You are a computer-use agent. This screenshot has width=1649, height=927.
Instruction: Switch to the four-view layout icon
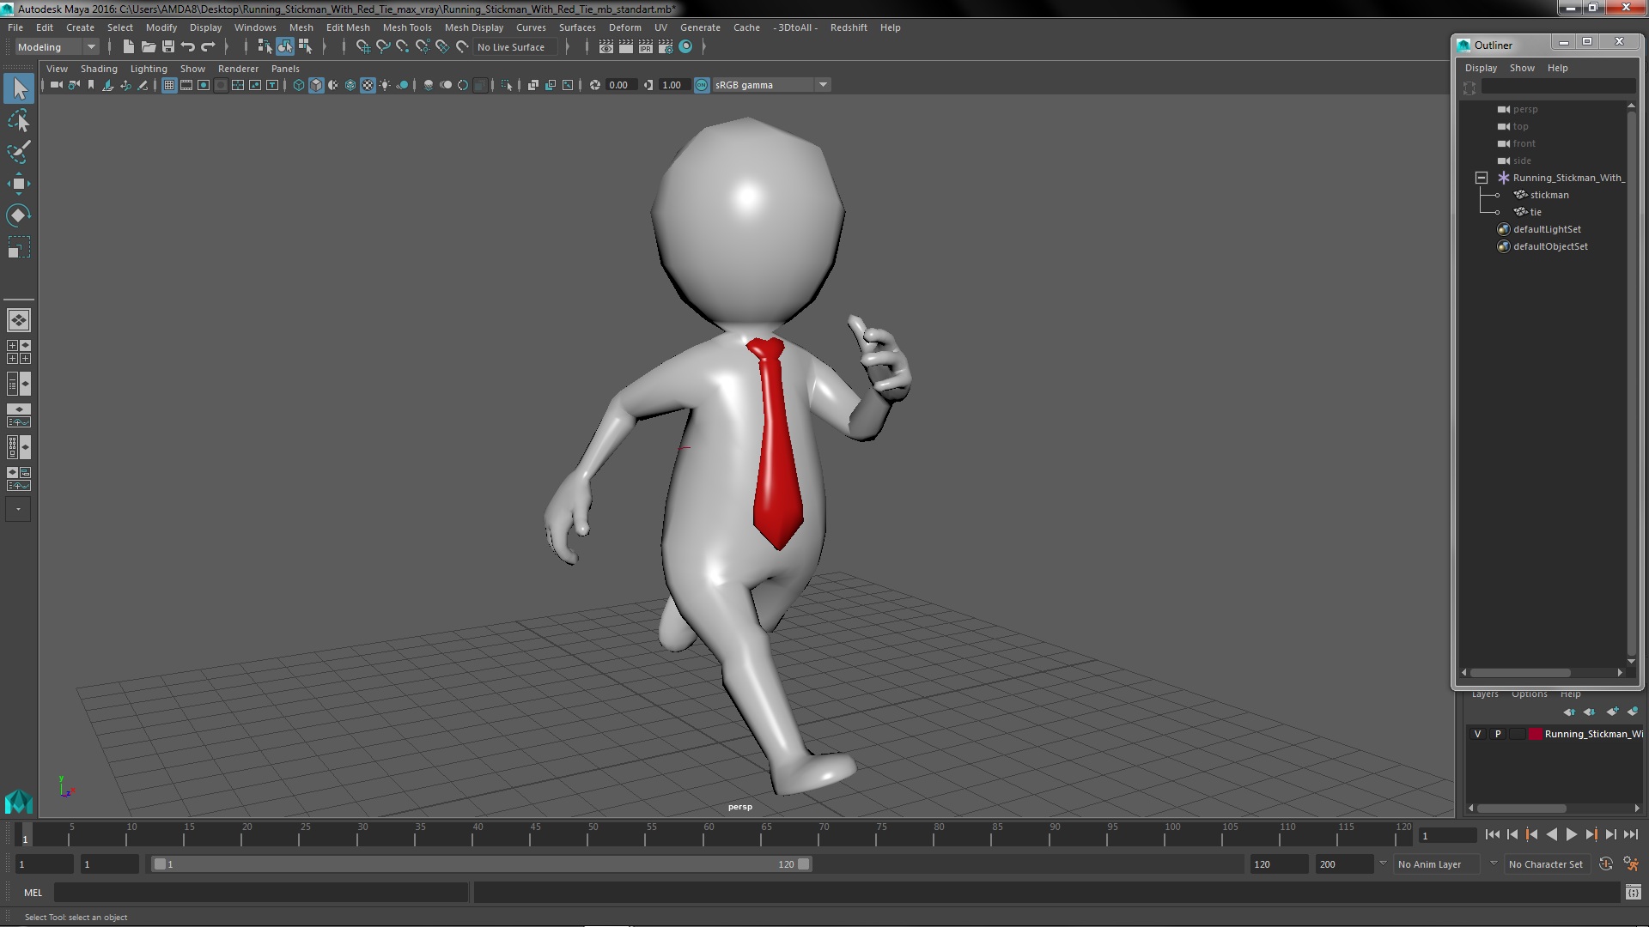click(18, 352)
